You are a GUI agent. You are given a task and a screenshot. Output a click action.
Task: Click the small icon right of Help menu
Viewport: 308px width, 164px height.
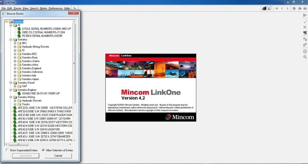75,8
